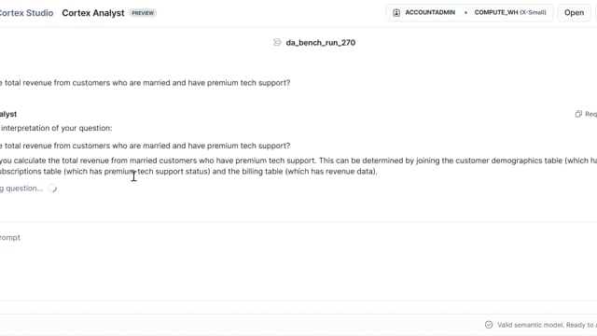The height and width of the screenshot is (336, 597).
Task: Click the truncated Req label text
Action: pos(590,114)
